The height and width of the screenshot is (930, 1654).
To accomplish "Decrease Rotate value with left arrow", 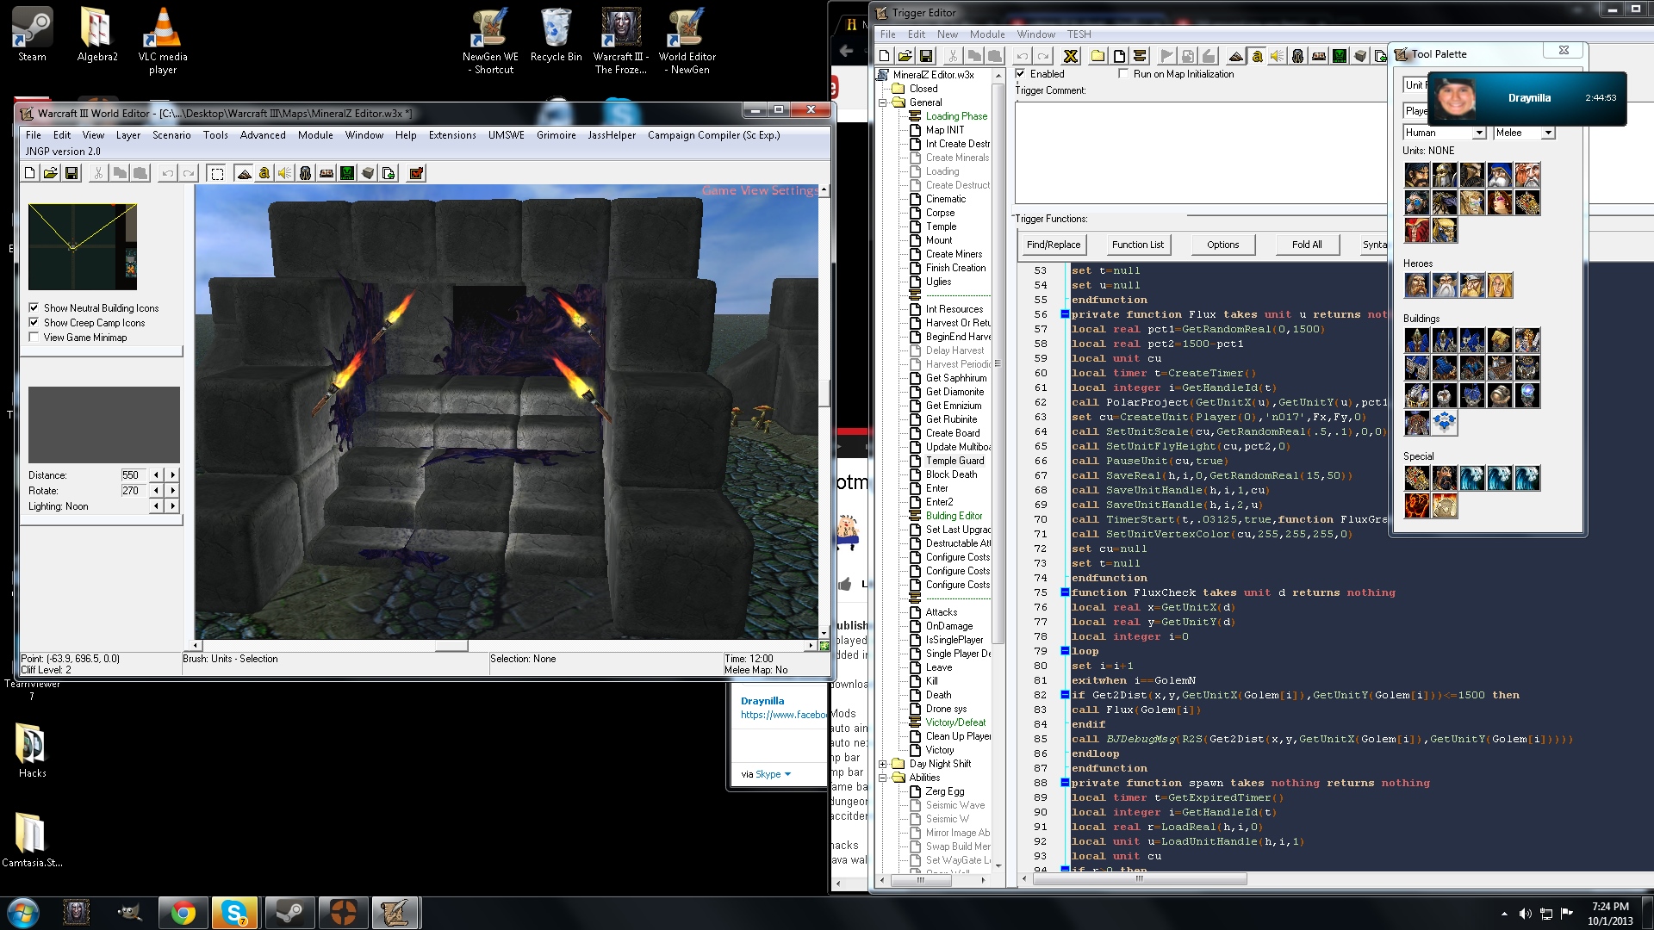I will pyautogui.click(x=156, y=490).
